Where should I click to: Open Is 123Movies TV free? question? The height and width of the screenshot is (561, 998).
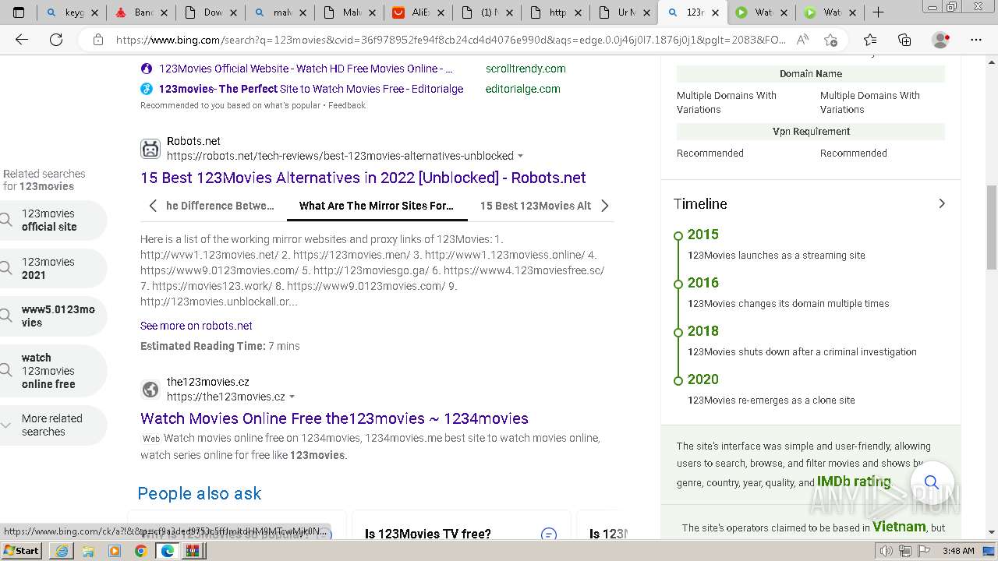(428, 534)
